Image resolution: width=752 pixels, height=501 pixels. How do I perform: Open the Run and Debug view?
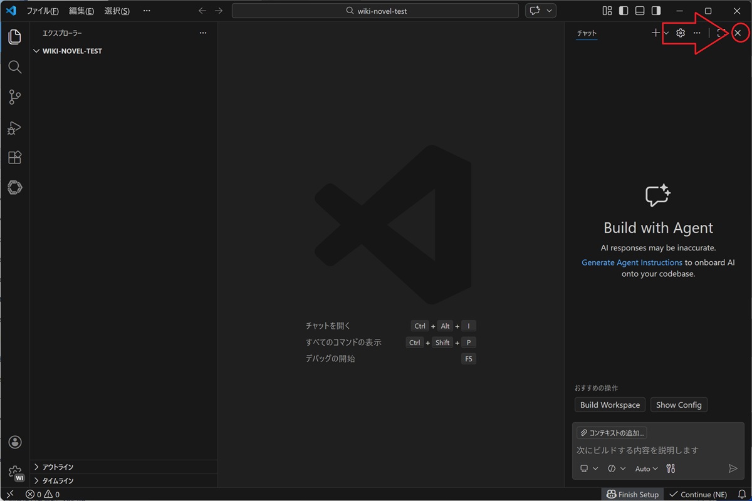pos(15,128)
